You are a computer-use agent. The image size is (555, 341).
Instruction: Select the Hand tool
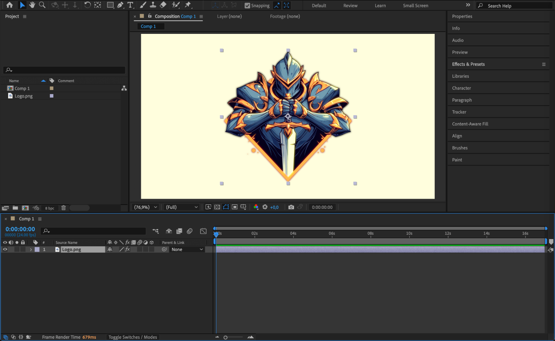(x=32, y=5)
